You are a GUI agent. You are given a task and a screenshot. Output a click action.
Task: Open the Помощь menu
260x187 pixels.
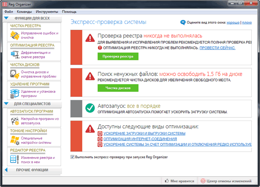coord(69,12)
